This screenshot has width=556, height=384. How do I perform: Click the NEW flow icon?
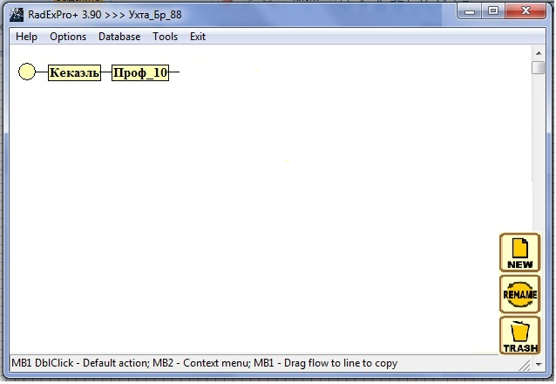pos(519,252)
